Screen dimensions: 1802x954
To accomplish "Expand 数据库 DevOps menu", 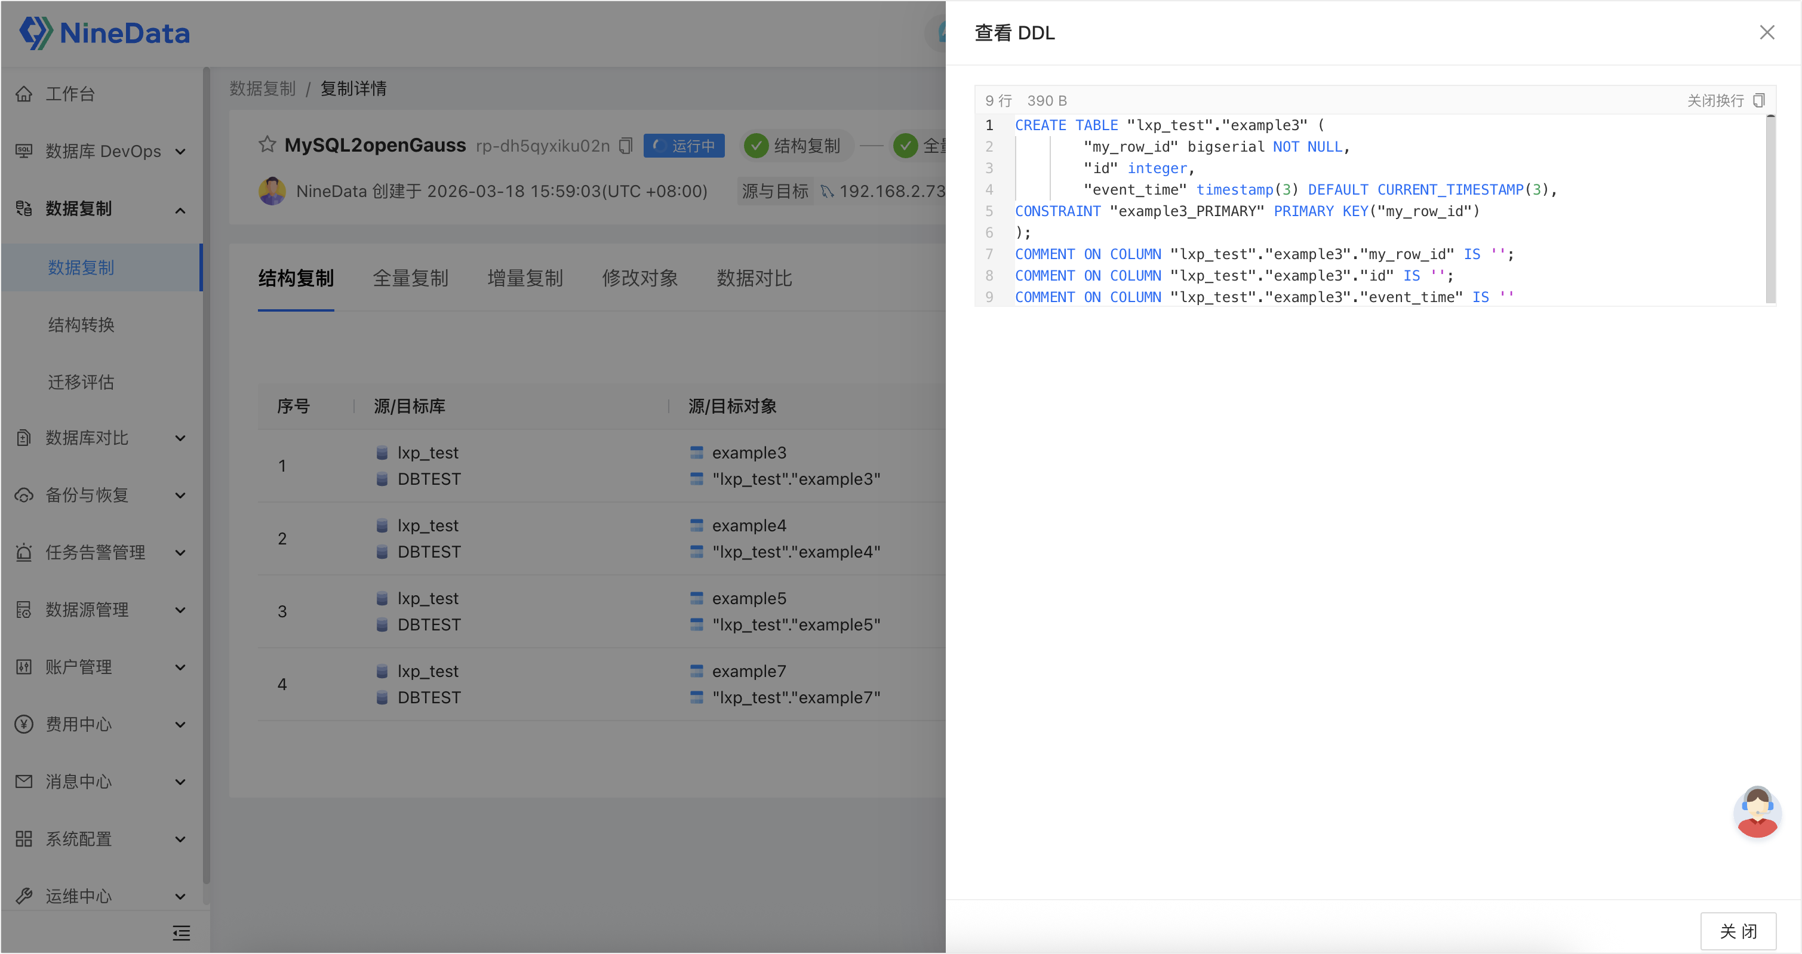I will click(x=180, y=152).
